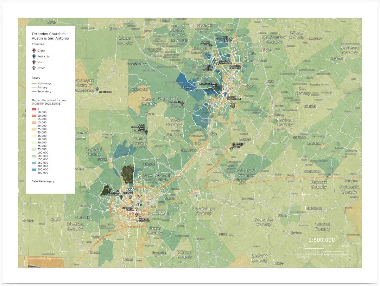Select the Holy Archangels Monastery cross marker
The image size is (380, 286).
point(146,132)
